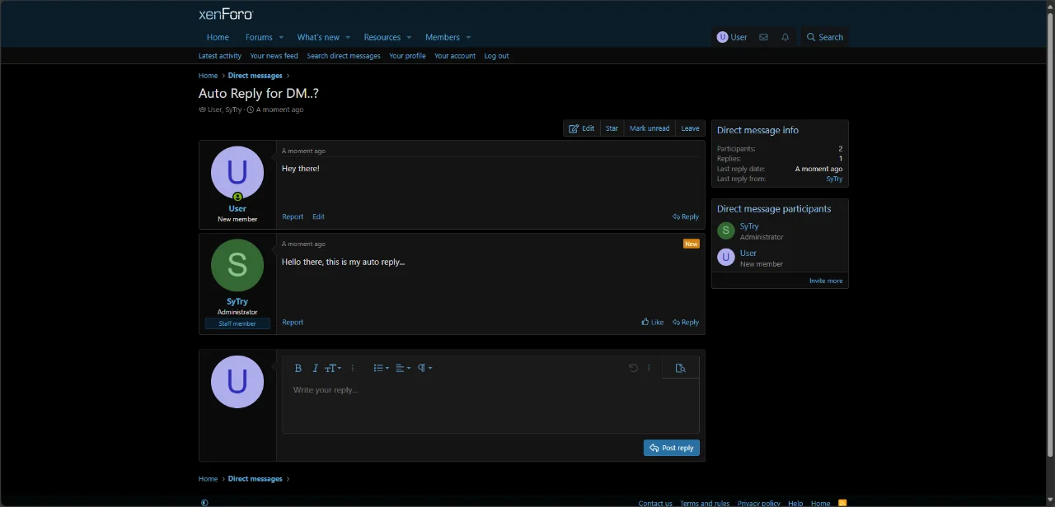1055x507 pixels.
Task: Open the Your profile link
Action: click(x=407, y=56)
